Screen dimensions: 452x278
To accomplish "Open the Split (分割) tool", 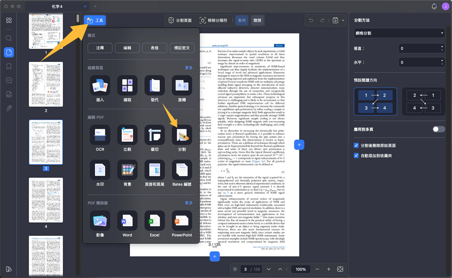I will [x=182, y=135].
